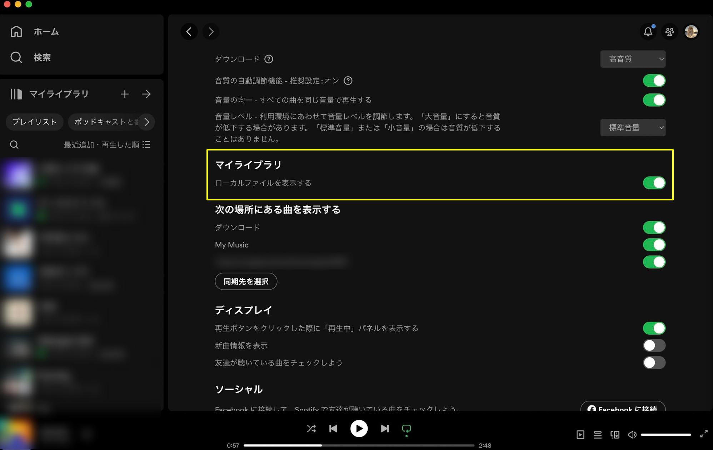Viewport: 713px width, 450px height.
Task: Enable 新曲情報を表示 switch
Action: tap(654, 346)
